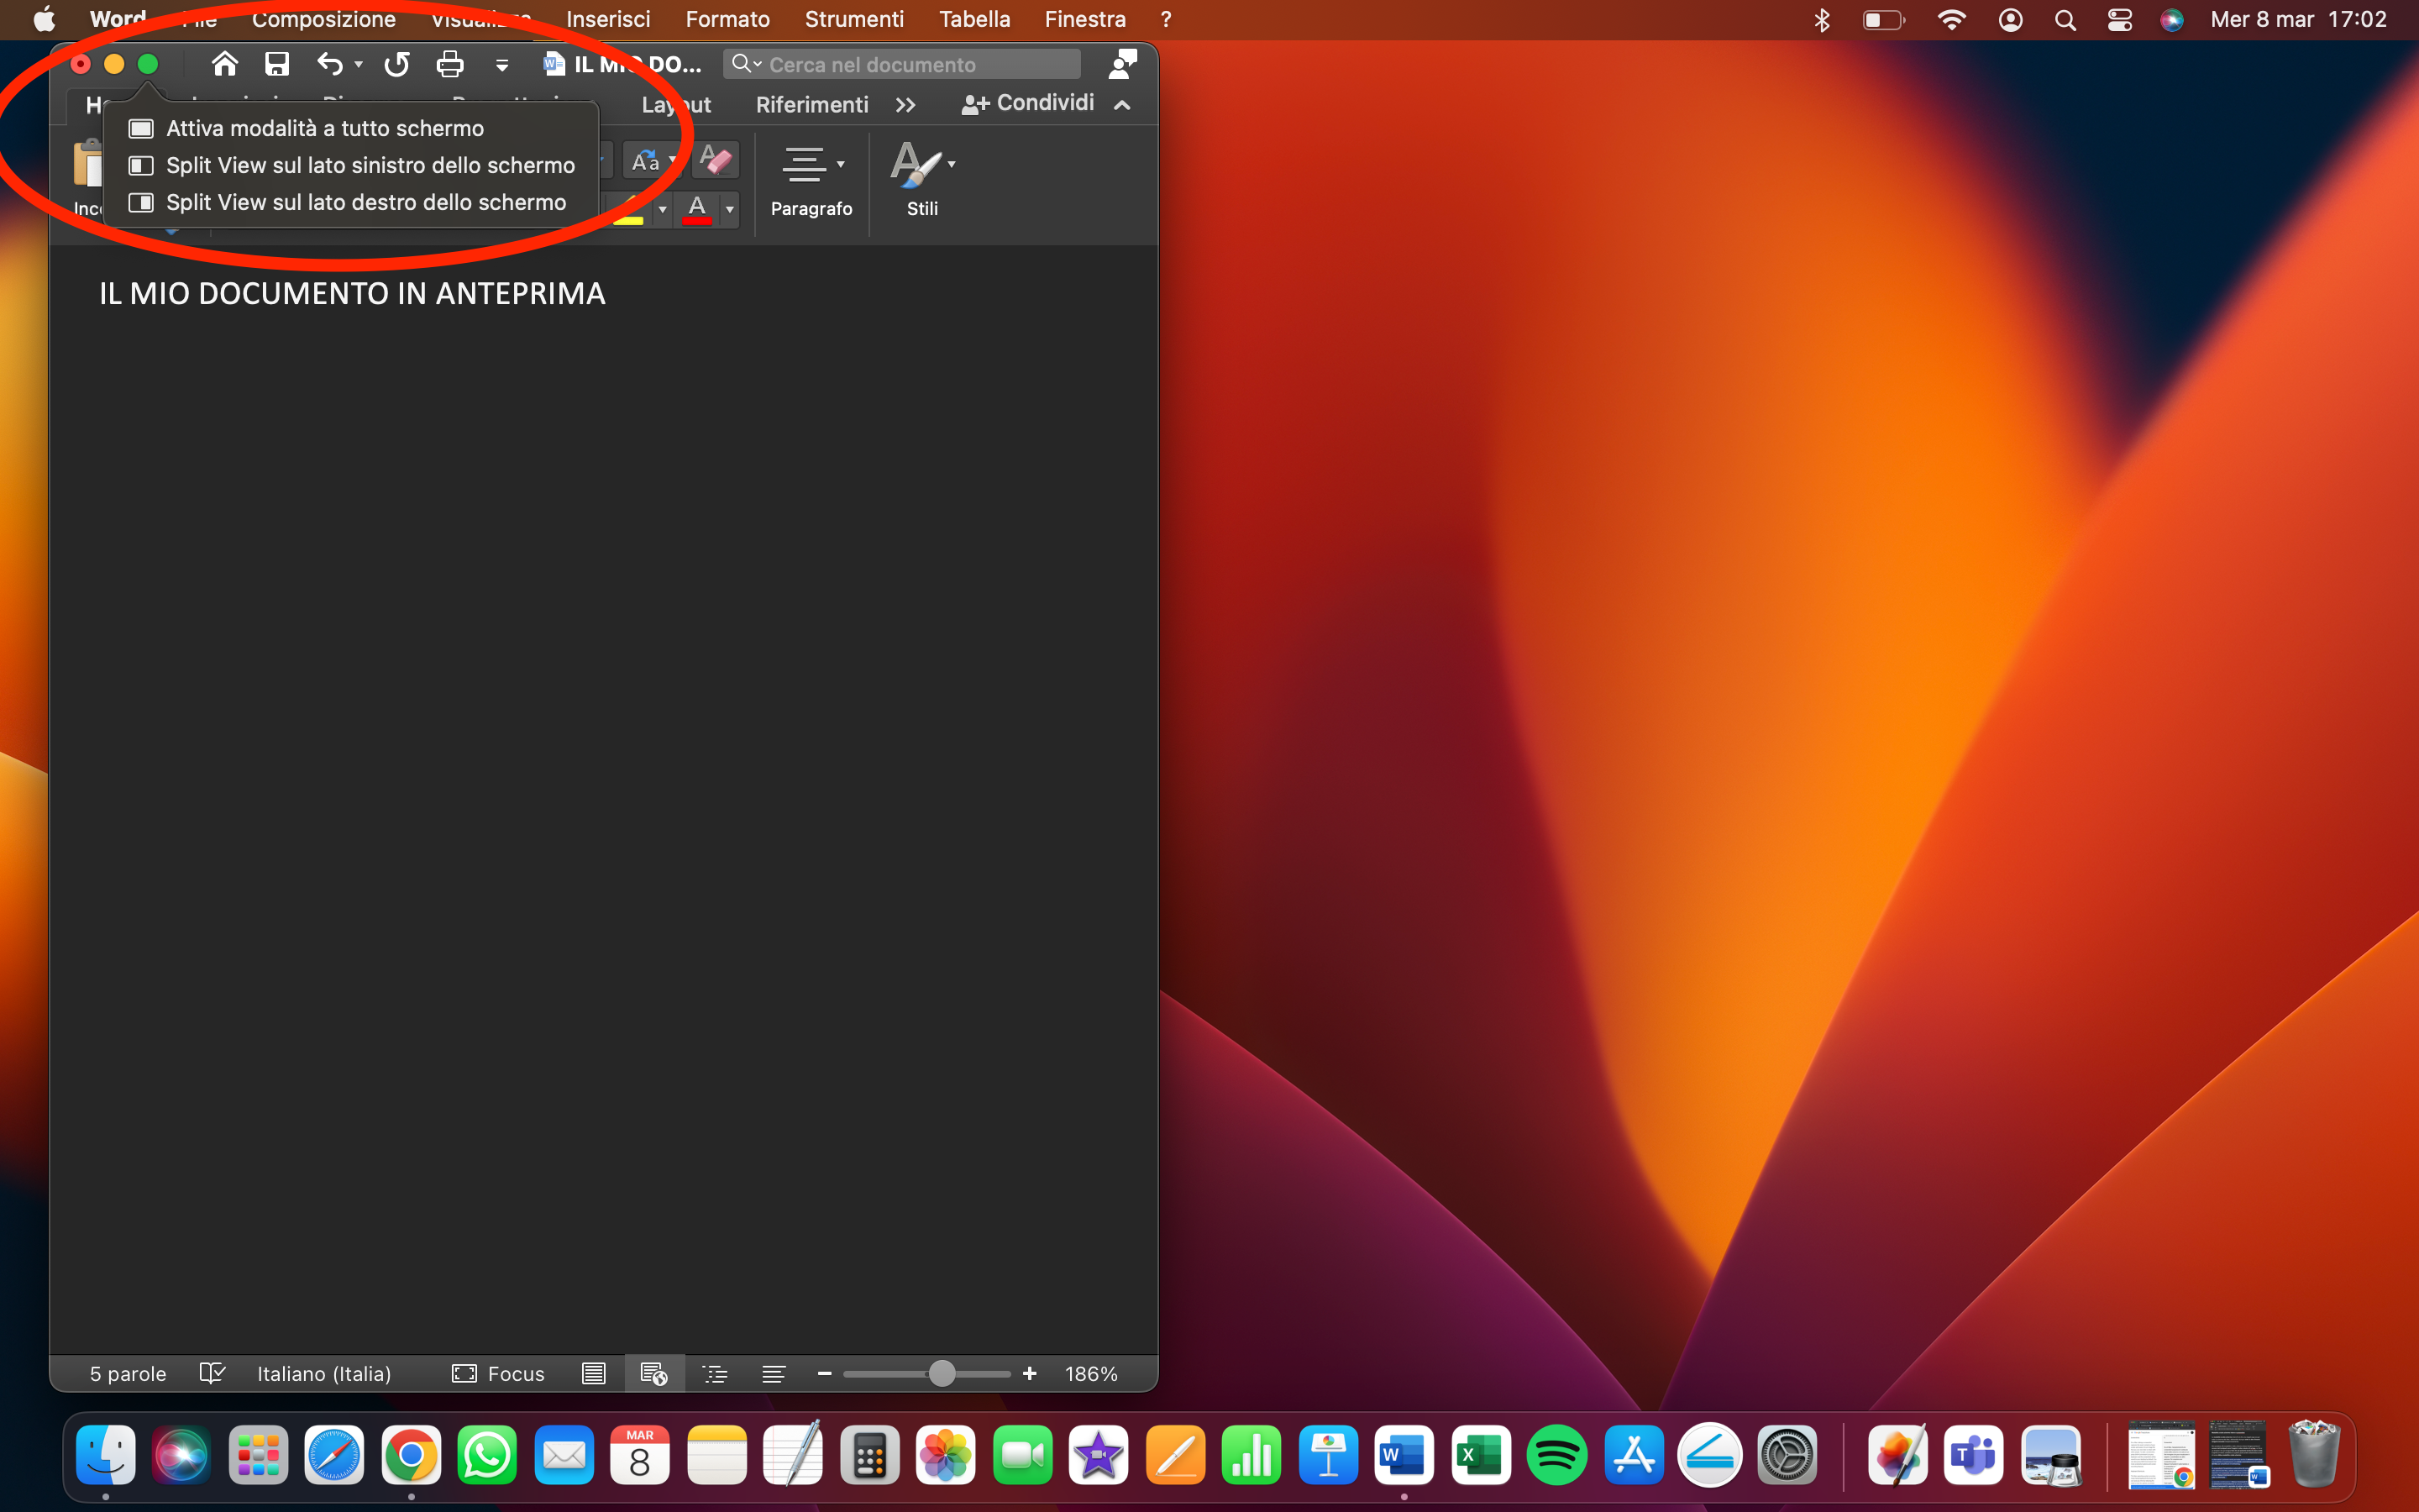Click the Cerca nel documento search field

click(900, 64)
